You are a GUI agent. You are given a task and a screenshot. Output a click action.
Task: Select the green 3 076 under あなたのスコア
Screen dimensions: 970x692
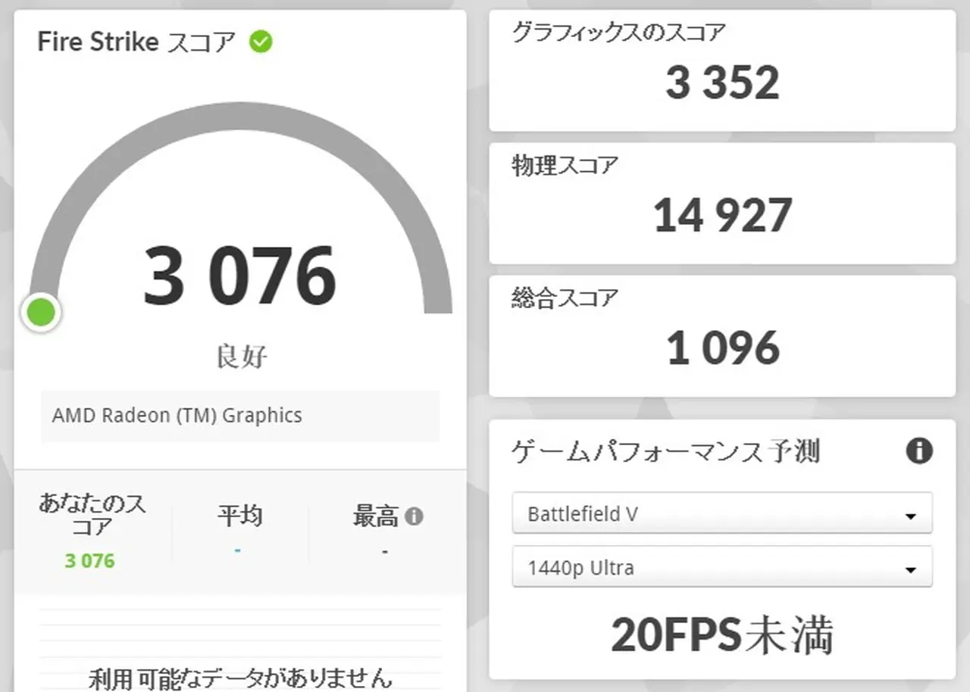pos(89,561)
